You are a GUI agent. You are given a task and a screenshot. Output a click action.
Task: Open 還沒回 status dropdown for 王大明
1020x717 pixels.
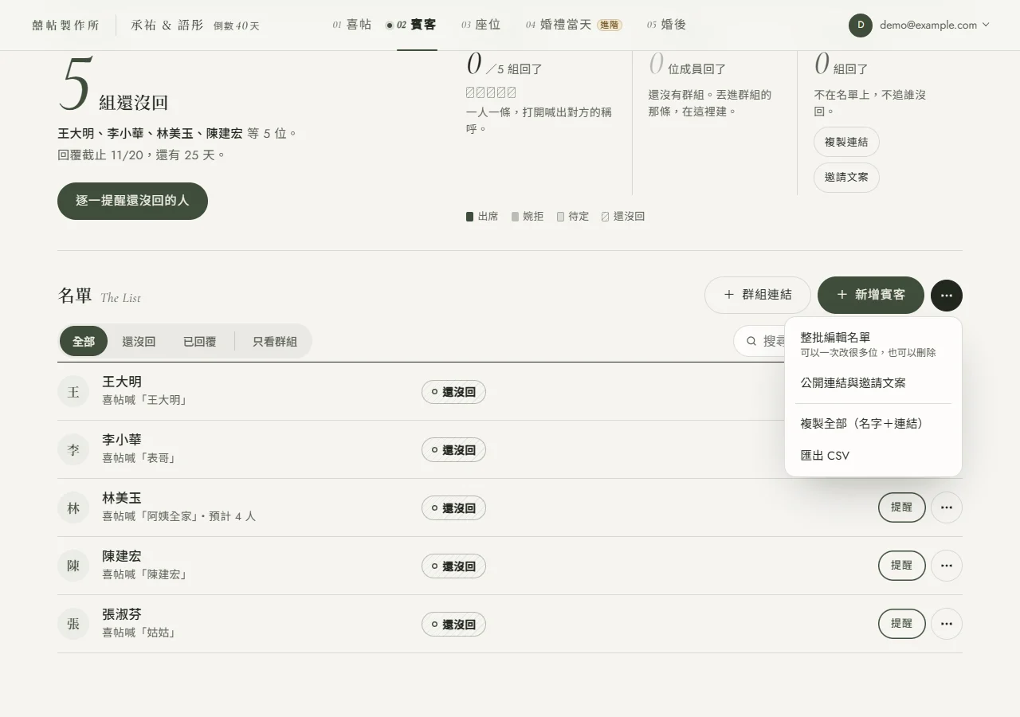453,392
